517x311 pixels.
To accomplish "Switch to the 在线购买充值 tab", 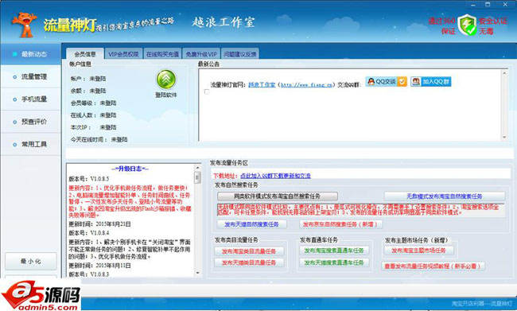I will click(x=162, y=54).
